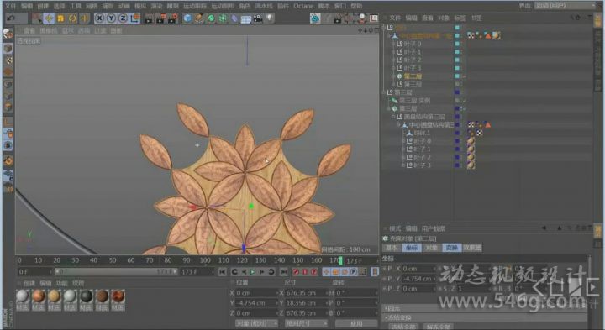
Task: Expand the lower 叶子 0 object
Action: (x=402, y=141)
